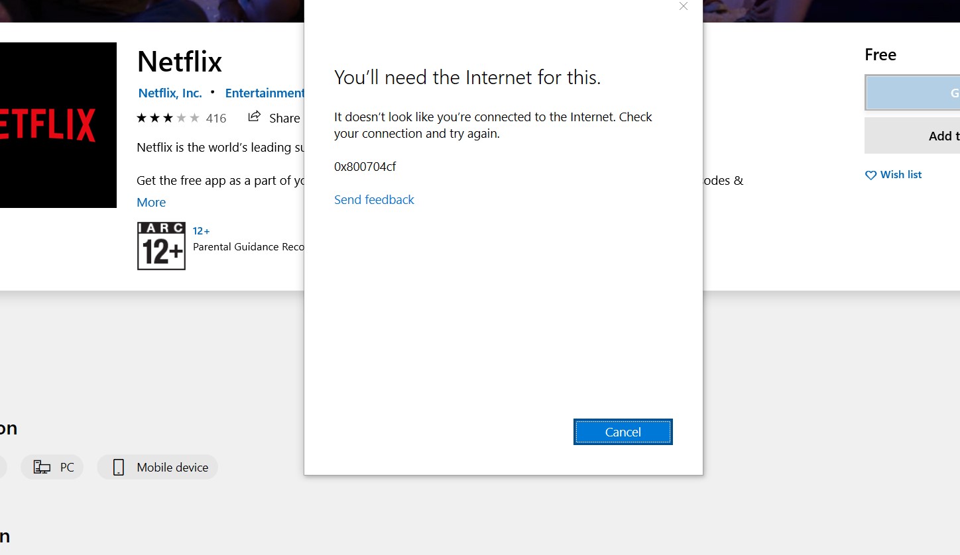Expand the description with More

point(151,202)
